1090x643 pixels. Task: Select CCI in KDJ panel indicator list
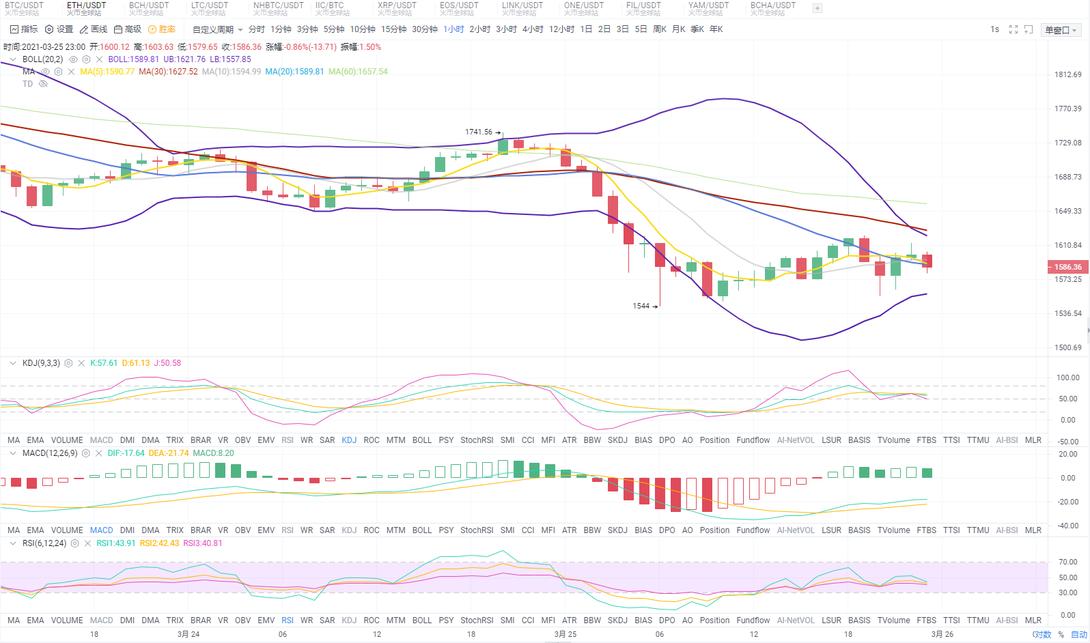[528, 440]
